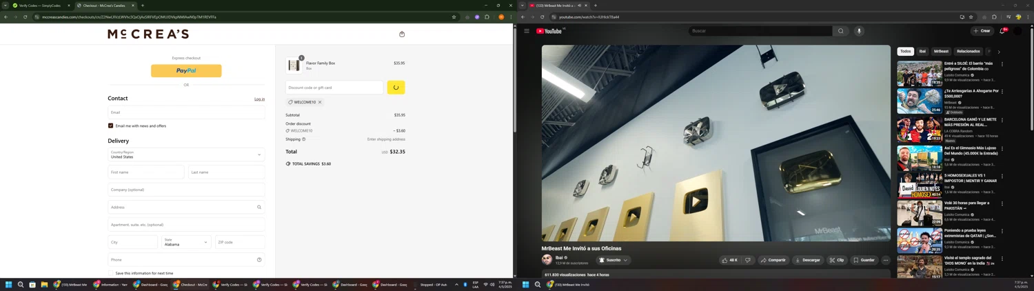The height and width of the screenshot is (291, 1034).
Task: Dislike the MrBeast offices video
Action: pos(748,260)
